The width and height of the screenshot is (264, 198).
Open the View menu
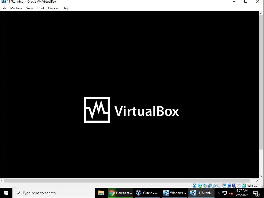tap(29, 8)
